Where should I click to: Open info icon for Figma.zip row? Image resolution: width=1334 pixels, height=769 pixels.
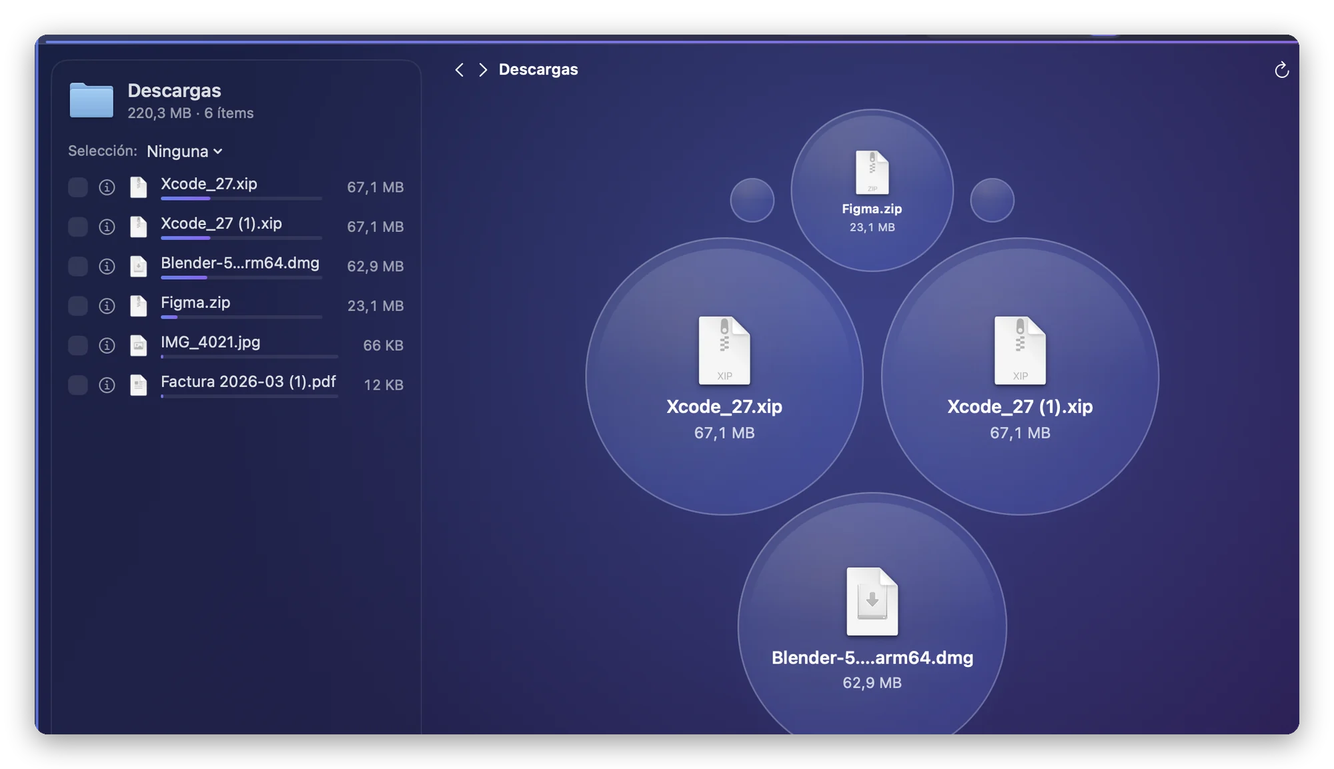(x=107, y=306)
